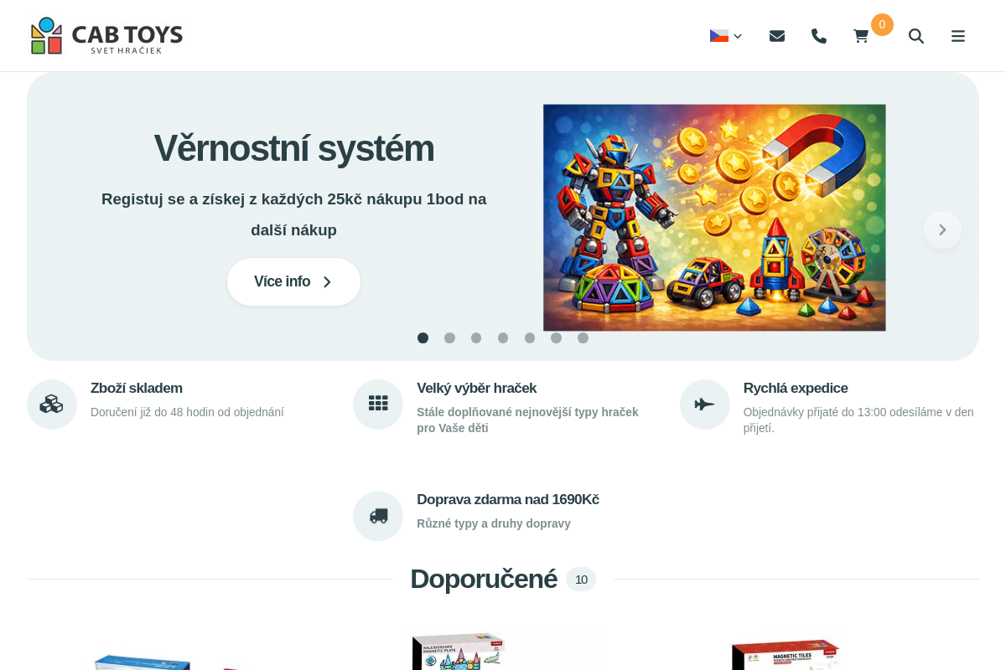Expand the hamburger navigation menu
The image size is (1006, 670).
(957, 36)
